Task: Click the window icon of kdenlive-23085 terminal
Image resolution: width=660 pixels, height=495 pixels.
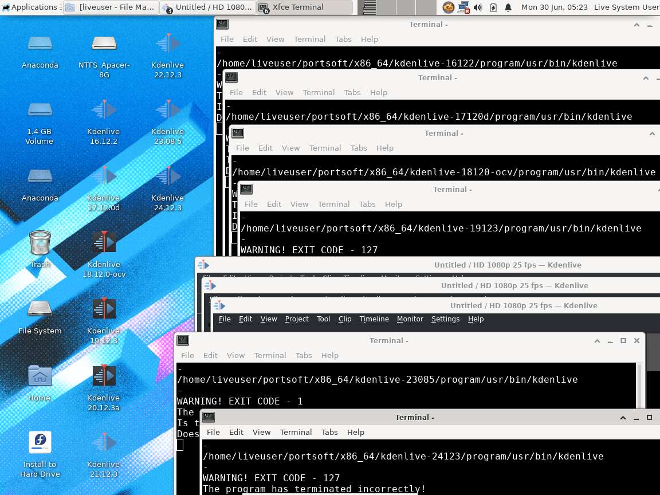Action: [183, 340]
